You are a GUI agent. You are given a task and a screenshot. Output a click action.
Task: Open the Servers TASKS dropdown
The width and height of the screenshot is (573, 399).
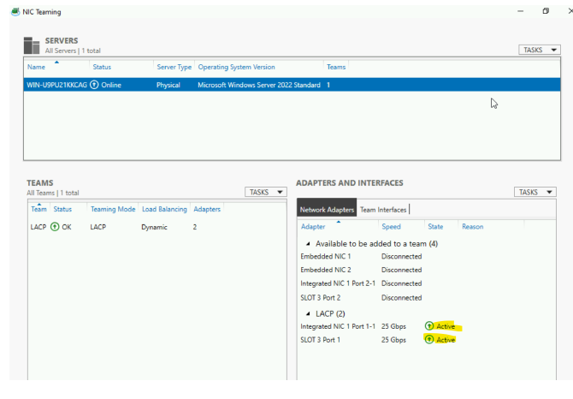tap(539, 50)
